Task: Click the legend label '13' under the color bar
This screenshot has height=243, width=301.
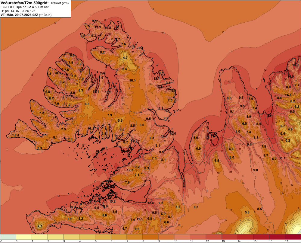Action: point(223,241)
